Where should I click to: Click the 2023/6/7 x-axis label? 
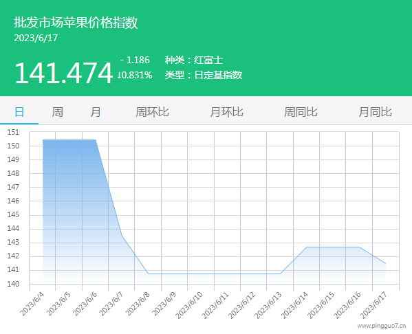(x=111, y=304)
